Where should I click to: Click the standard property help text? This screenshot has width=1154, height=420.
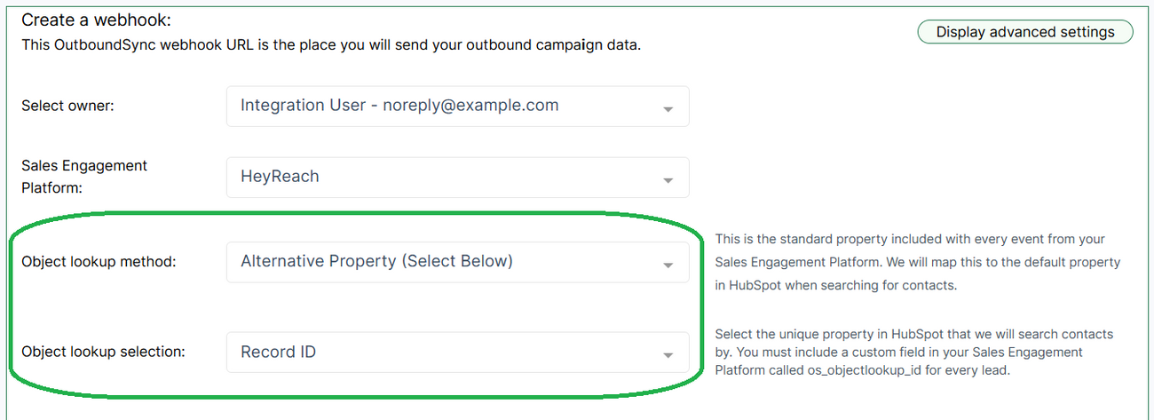918,263
